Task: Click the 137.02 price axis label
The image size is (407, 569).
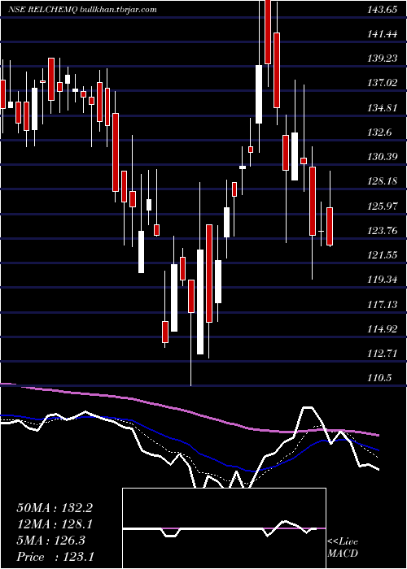Action: (382, 84)
